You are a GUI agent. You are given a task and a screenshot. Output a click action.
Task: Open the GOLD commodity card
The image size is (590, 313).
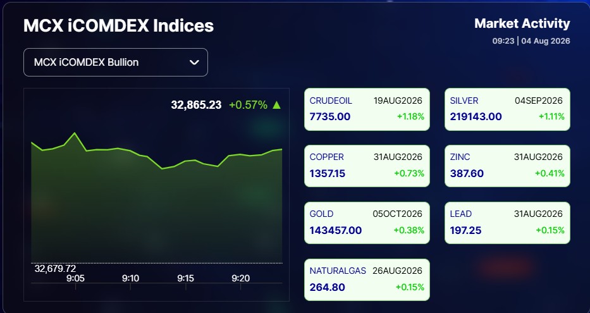[x=367, y=223]
